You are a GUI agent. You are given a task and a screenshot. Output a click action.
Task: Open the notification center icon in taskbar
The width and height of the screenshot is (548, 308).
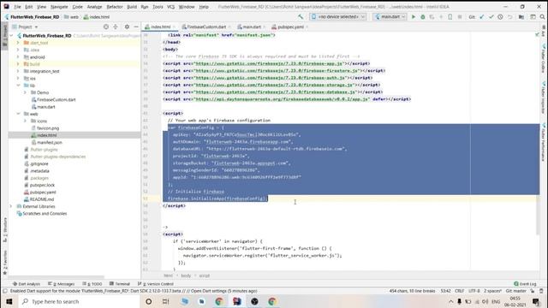pos(536,301)
